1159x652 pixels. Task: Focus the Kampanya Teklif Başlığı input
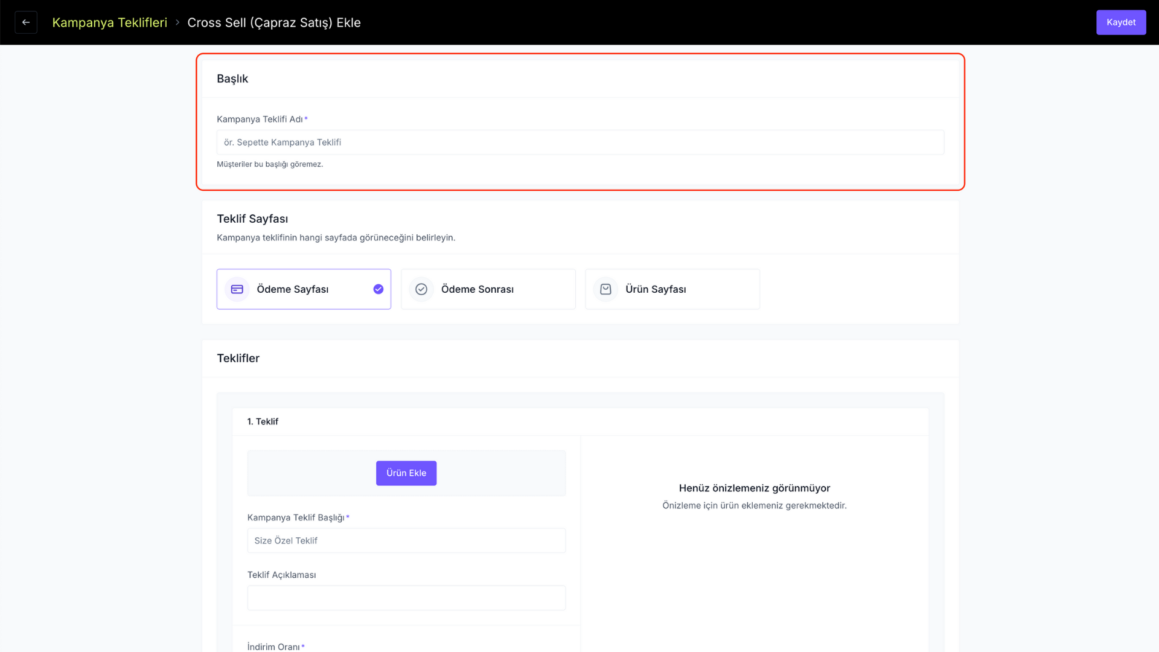pos(406,540)
